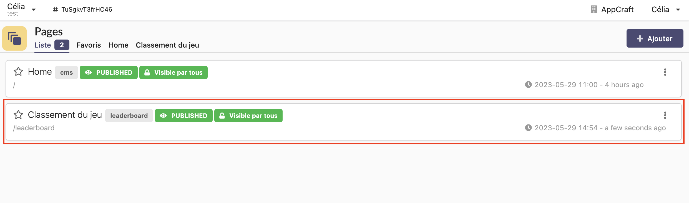This screenshot has height=203, width=689.
Task: Click the AppCraft building icon
Action: click(594, 9)
